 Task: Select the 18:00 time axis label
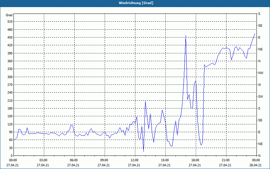pos(195,160)
